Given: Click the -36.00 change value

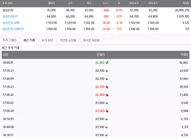Looking at the screenshot, I should click(x=106, y=23).
